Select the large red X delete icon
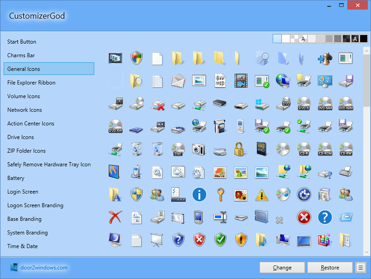The image size is (371, 279). click(x=116, y=217)
